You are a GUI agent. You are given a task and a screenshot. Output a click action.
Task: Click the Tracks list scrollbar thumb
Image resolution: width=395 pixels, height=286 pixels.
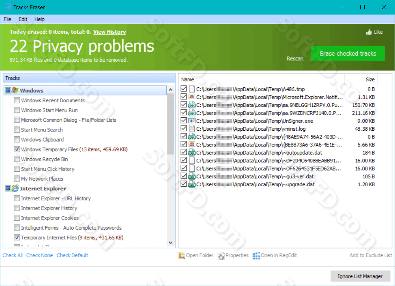(170, 124)
